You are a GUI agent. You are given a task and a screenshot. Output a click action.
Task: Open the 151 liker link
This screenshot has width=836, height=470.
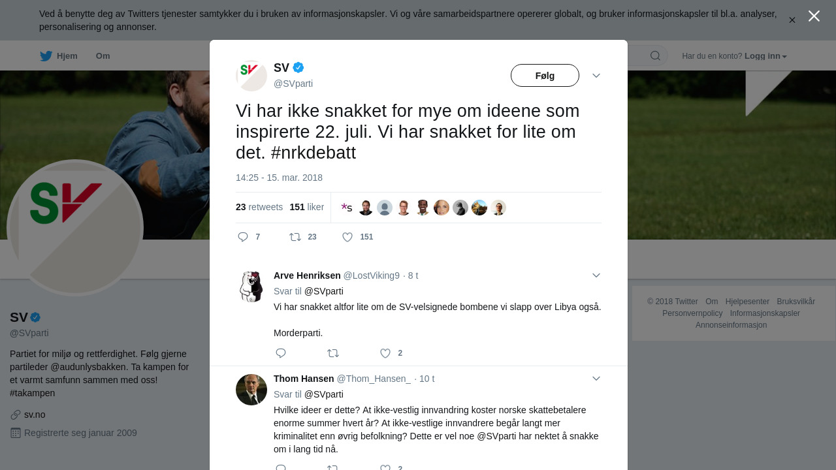[x=307, y=207]
